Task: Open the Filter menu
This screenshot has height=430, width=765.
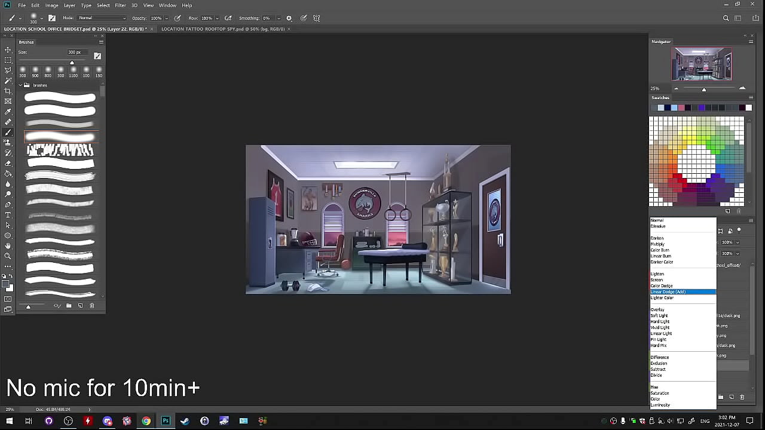Action: [120, 5]
